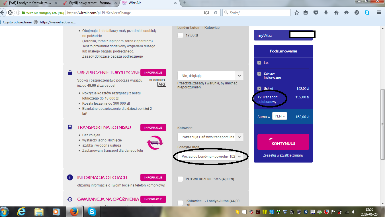Reload the page with refresh icon
This screenshot has height=219, width=389.
(x=216, y=13)
